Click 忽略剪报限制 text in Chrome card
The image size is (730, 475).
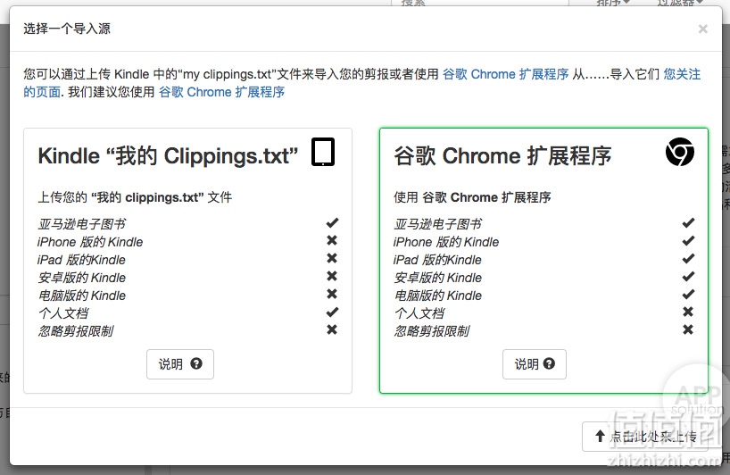coord(432,331)
